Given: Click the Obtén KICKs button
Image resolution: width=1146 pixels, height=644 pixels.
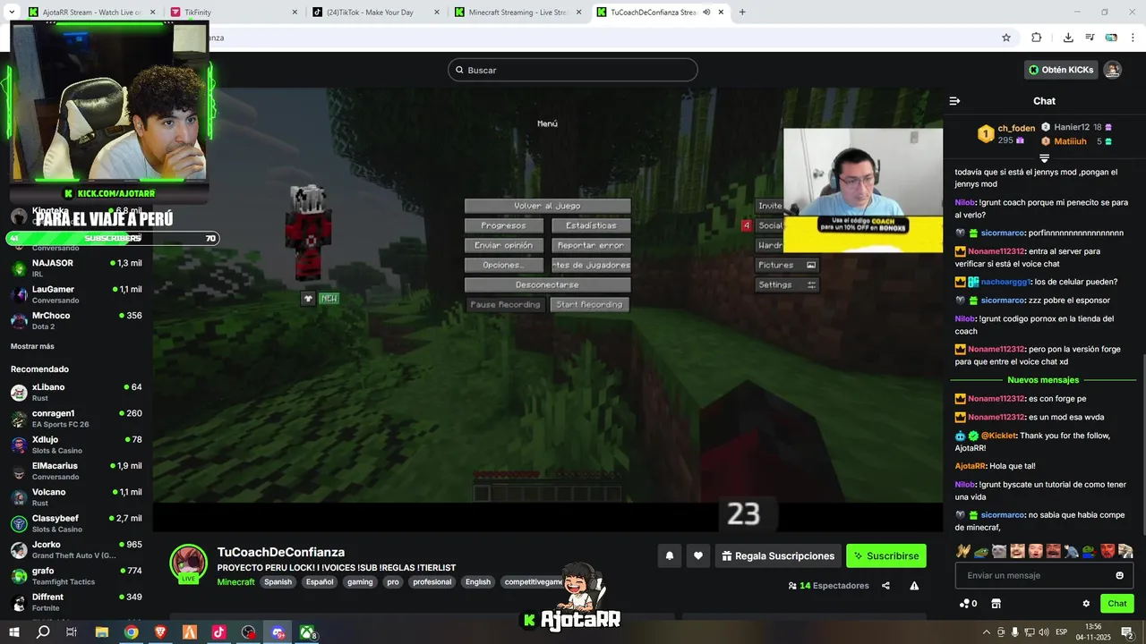Looking at the screenshot, I should tap(1061, 70).
